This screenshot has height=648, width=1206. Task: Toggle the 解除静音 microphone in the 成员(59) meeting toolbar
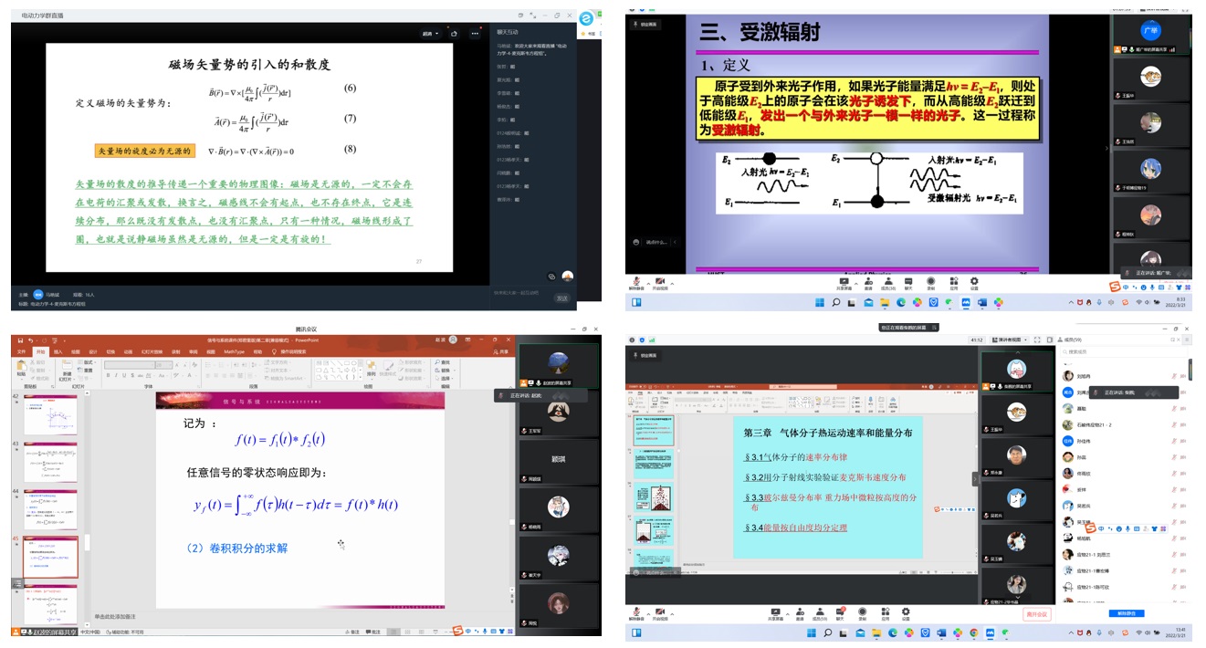point(636,611)
